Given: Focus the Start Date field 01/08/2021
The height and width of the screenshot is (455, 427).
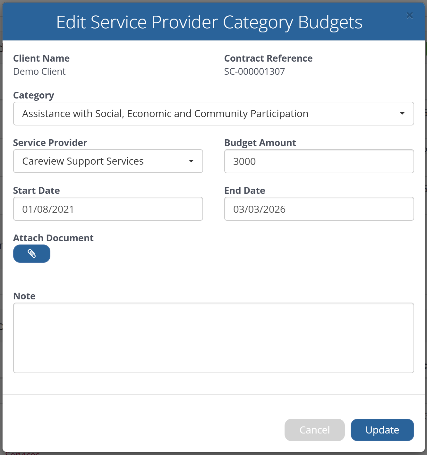Looking at the screenshot, I should 108,209.
